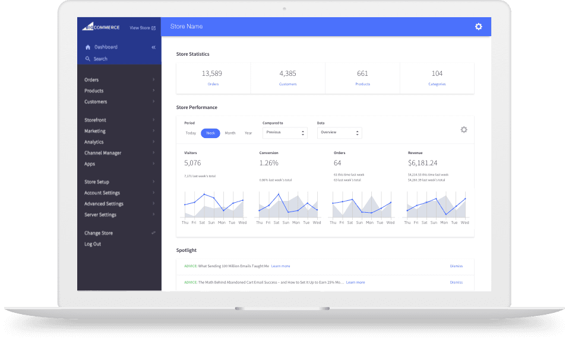Switch the period to Month

230,133
